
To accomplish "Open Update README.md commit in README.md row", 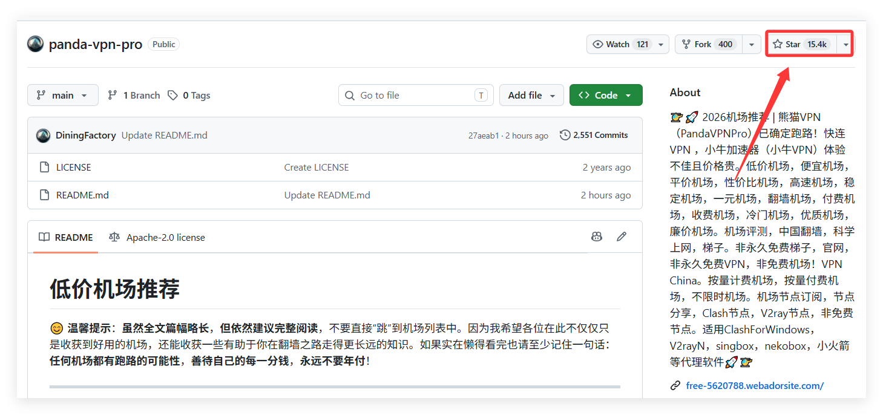I will pos(327,195).
